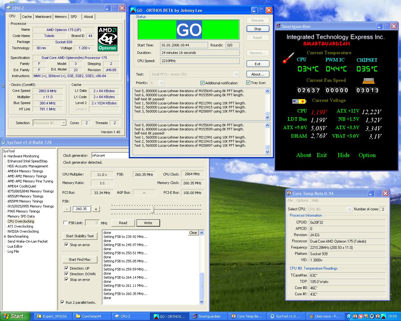Click the Start Stability Test button
This screenshot has width=401, height=321.
coord(80,236)
